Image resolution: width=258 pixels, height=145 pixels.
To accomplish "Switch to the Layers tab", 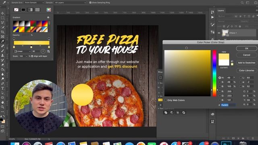I will click(x=221, y=10).
